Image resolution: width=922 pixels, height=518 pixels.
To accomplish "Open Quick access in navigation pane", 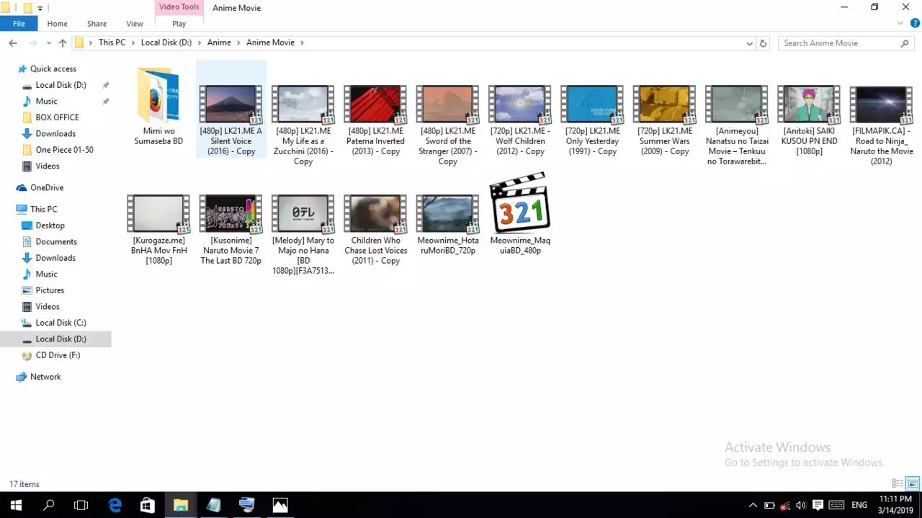I will point(53,68).
